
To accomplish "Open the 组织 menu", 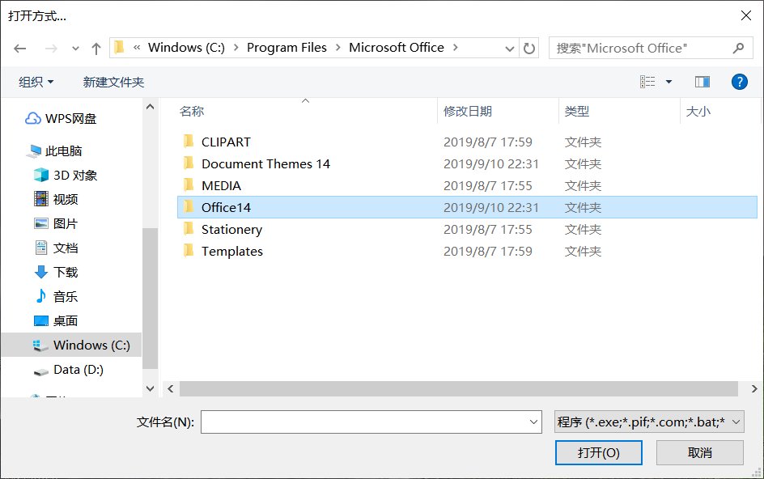I will point(33,81).
